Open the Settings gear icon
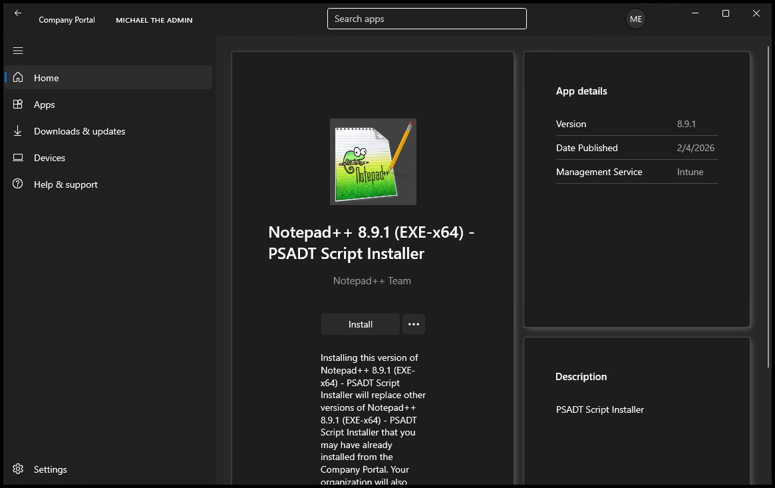Viewport: 775px width, 488px height. coord(18,469)
